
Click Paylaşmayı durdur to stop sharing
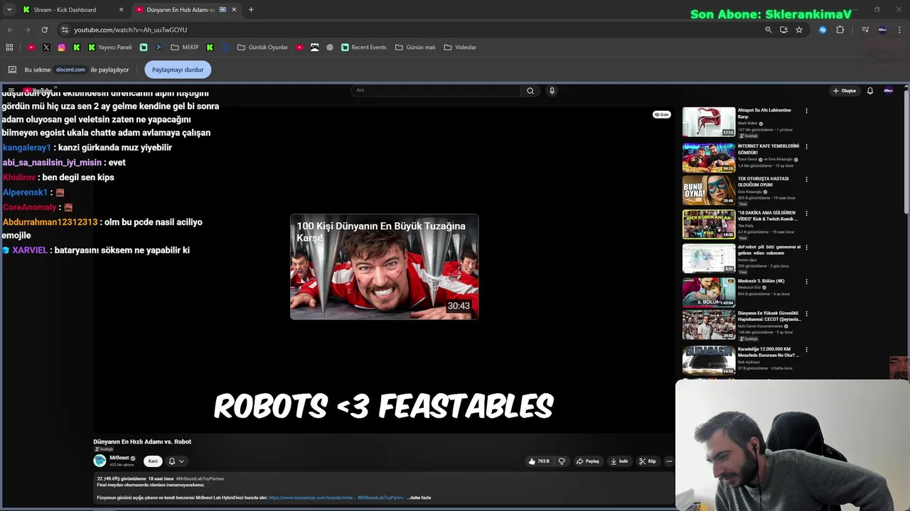178,70
